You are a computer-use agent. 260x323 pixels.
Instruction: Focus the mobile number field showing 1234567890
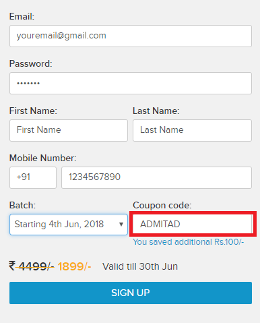156,177
